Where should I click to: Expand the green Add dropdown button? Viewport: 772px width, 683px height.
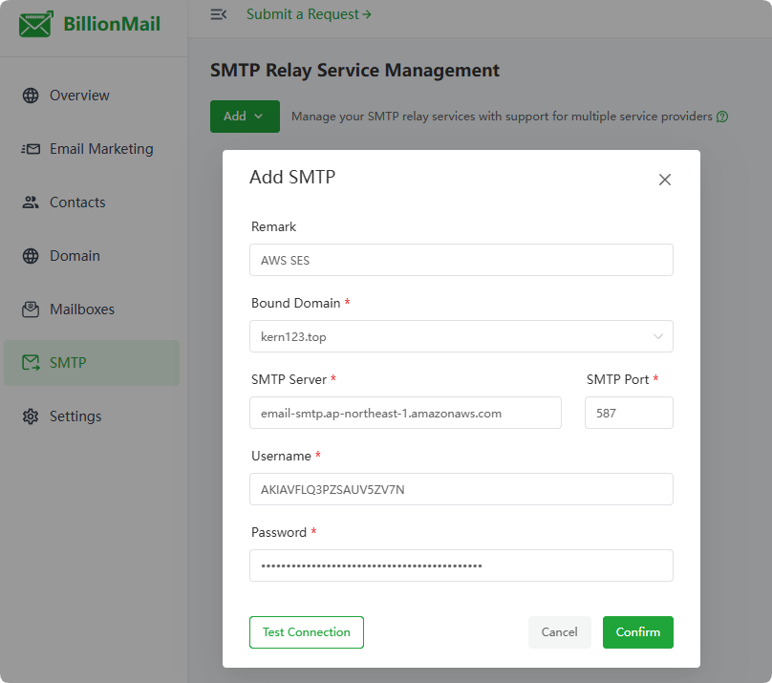(x=245, y=117)
